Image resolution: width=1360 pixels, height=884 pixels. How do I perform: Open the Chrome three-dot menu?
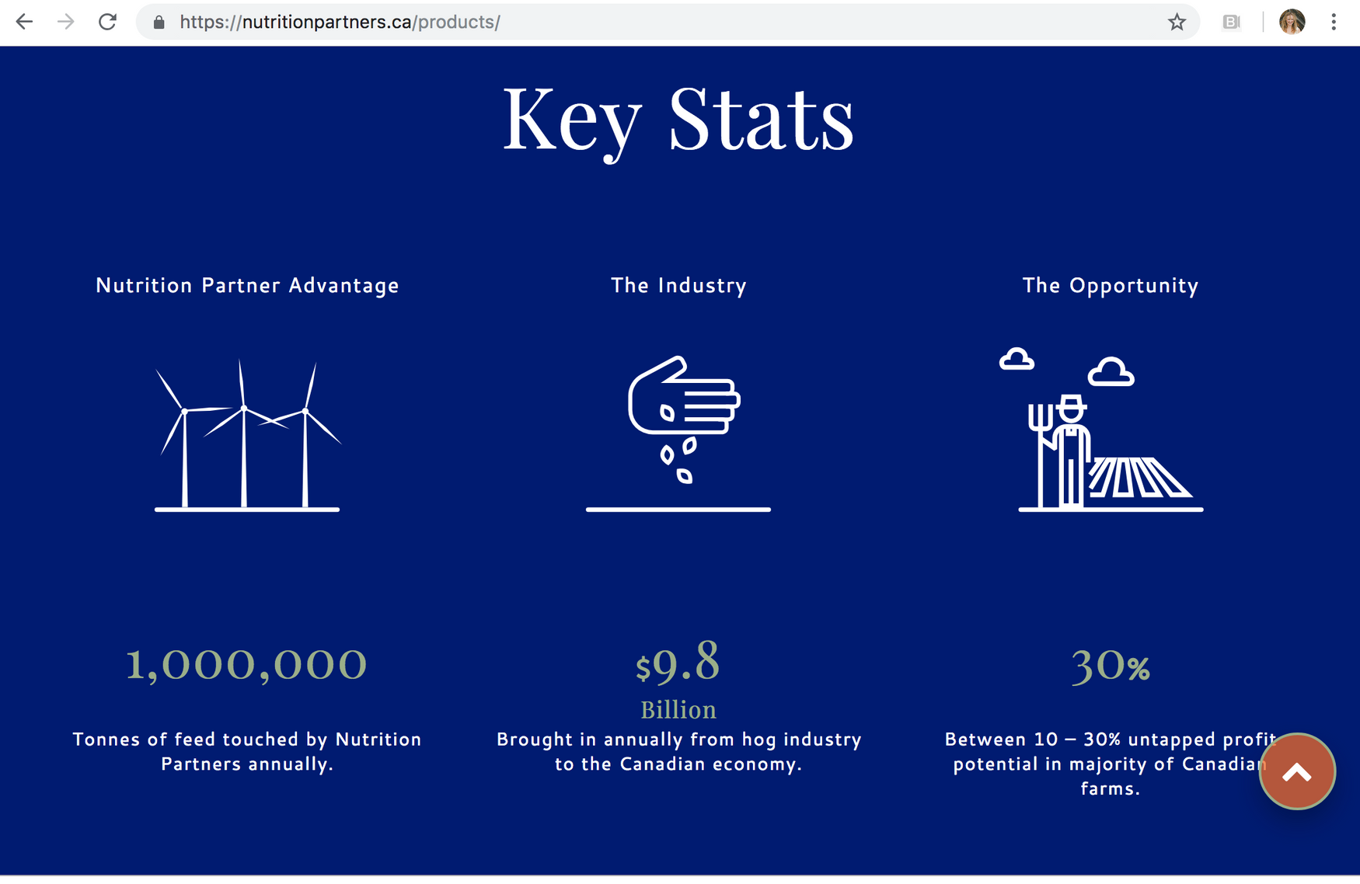pyautogui.click(x=1334, y=22)
